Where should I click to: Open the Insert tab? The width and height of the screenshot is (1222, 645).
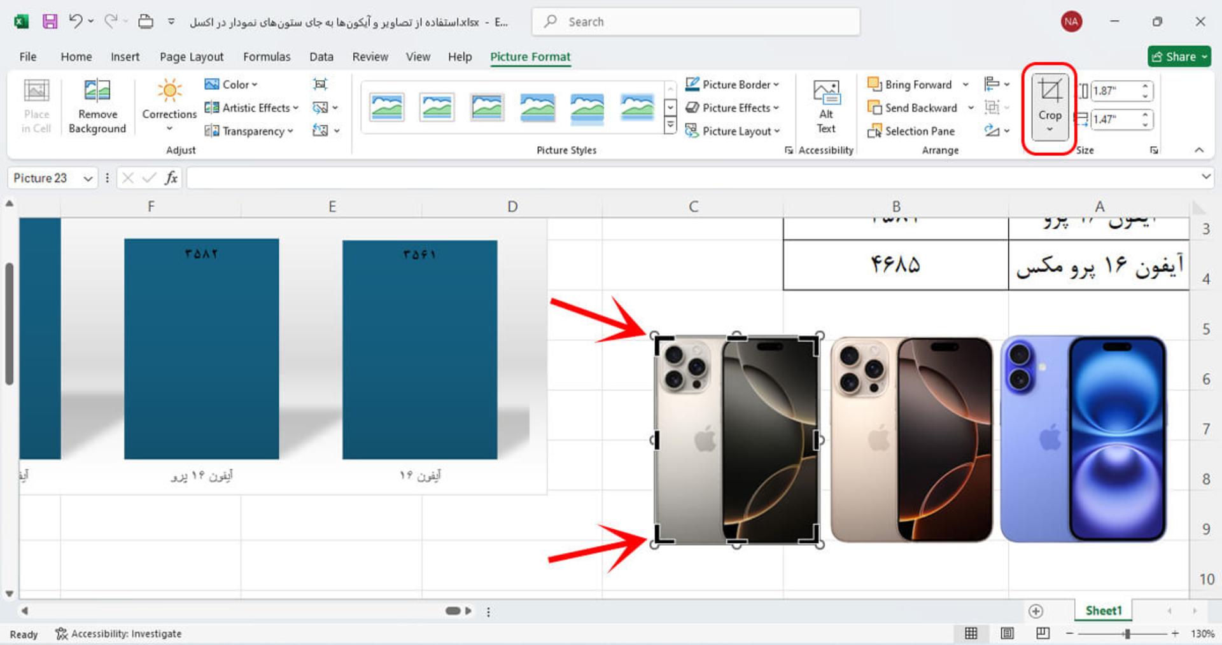click(125, 57)
